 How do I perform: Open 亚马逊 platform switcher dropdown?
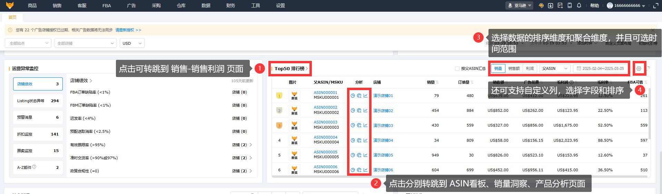(520, 6)
